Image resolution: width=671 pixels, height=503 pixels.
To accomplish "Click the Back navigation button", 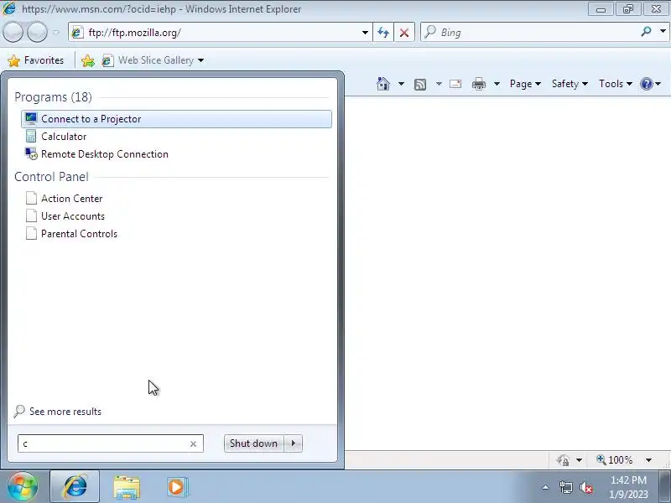I will coord(13,32).
